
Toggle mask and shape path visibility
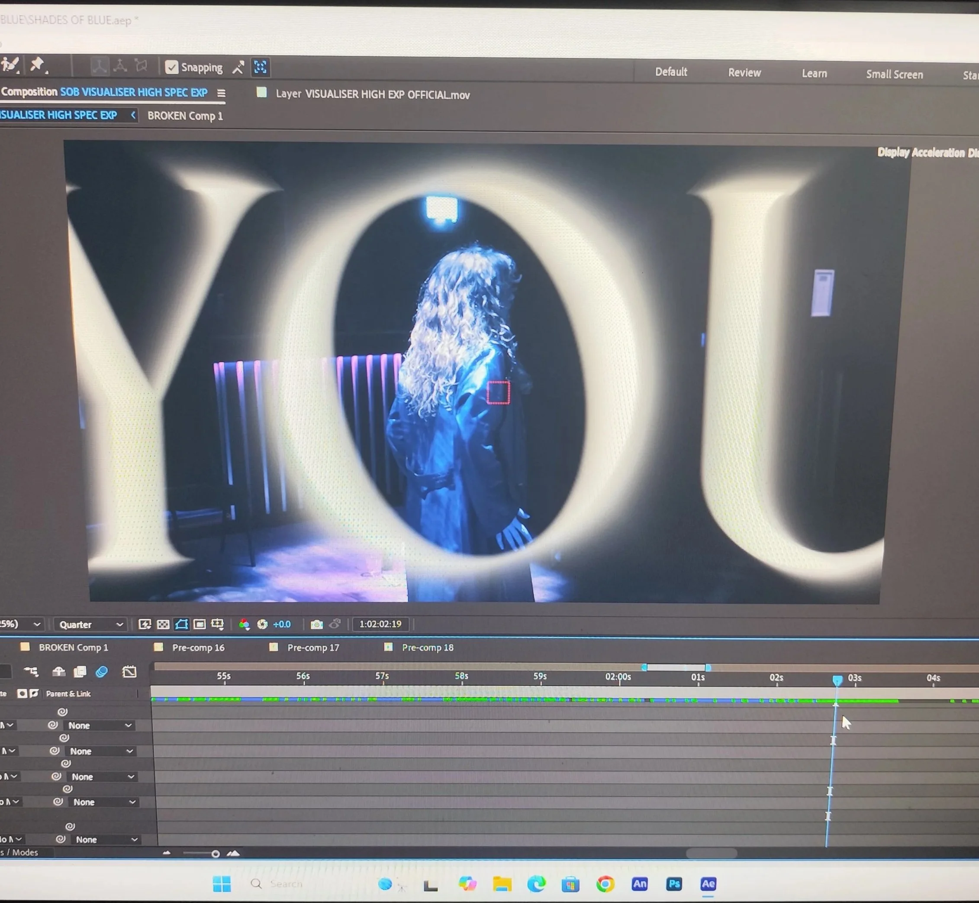(x=181, y=625)
